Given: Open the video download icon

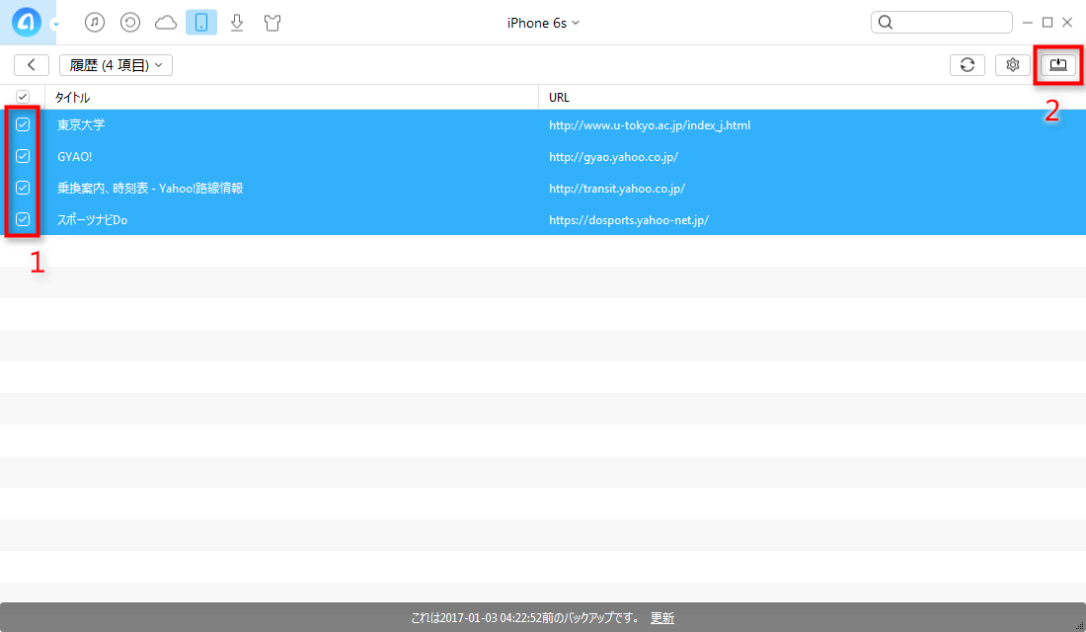Looking at the screenshot, I should click(237, 23).
